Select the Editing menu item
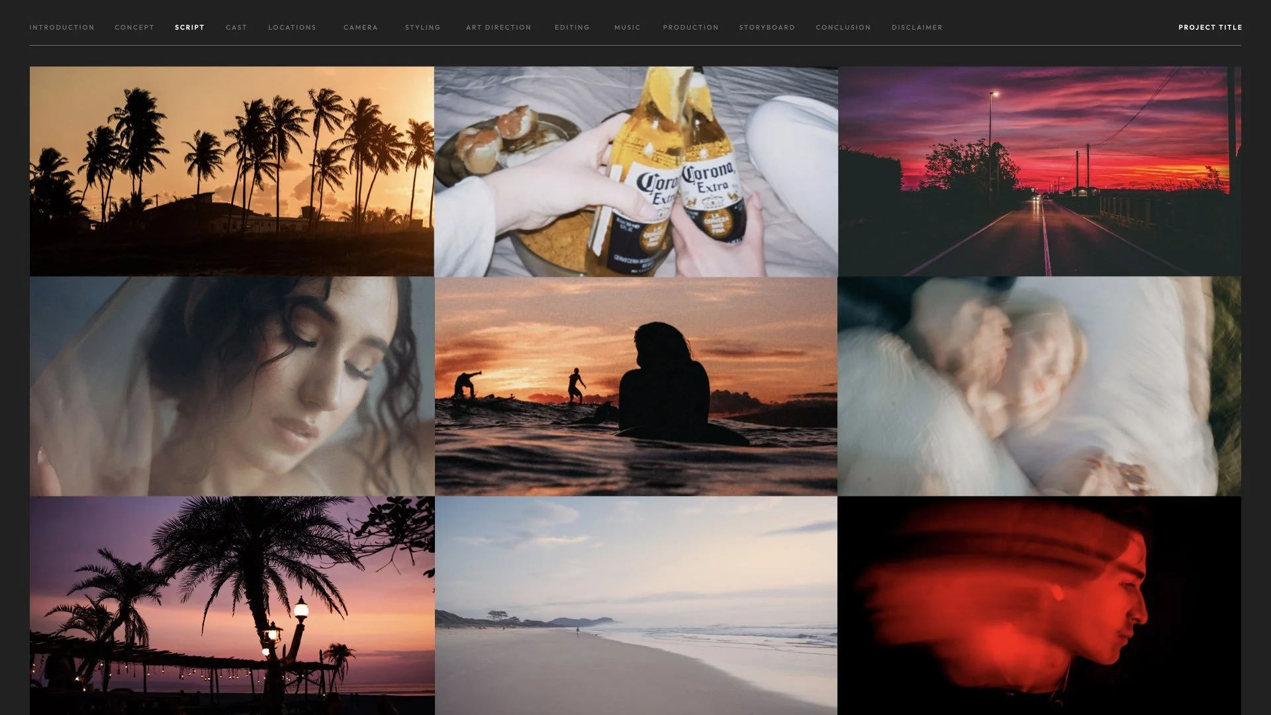 coord(572,27)
